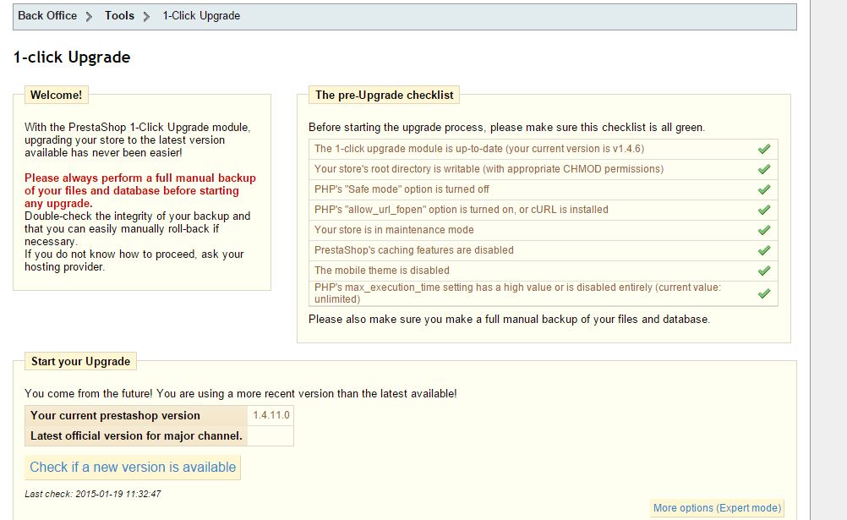Select text "The 1-click upgrade module is up-to-date"
Viewport: 847px width, 520px height.
coord(408,149)
